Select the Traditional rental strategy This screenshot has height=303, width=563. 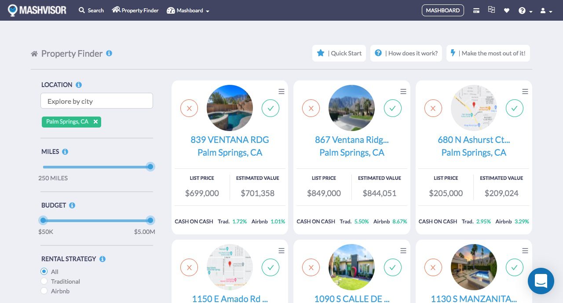(44, 281)
